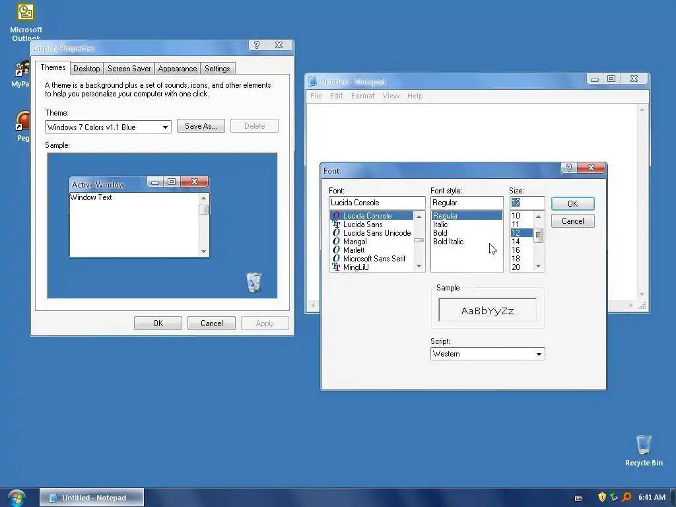The height and width of the screenshot is (507, 676).
Task: Click size list scrollbar thumb
Action: pyautogui.click(x=538, y=236)
